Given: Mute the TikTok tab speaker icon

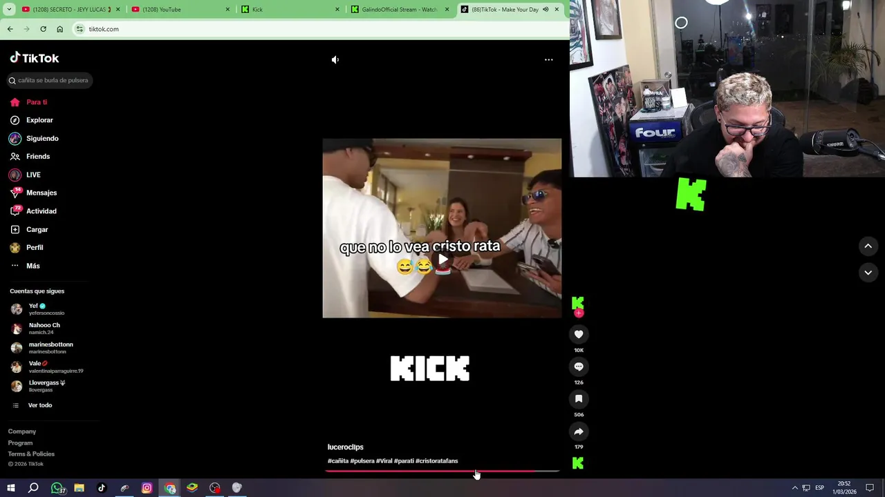Looking at the screenshot, I should [545, 10].
